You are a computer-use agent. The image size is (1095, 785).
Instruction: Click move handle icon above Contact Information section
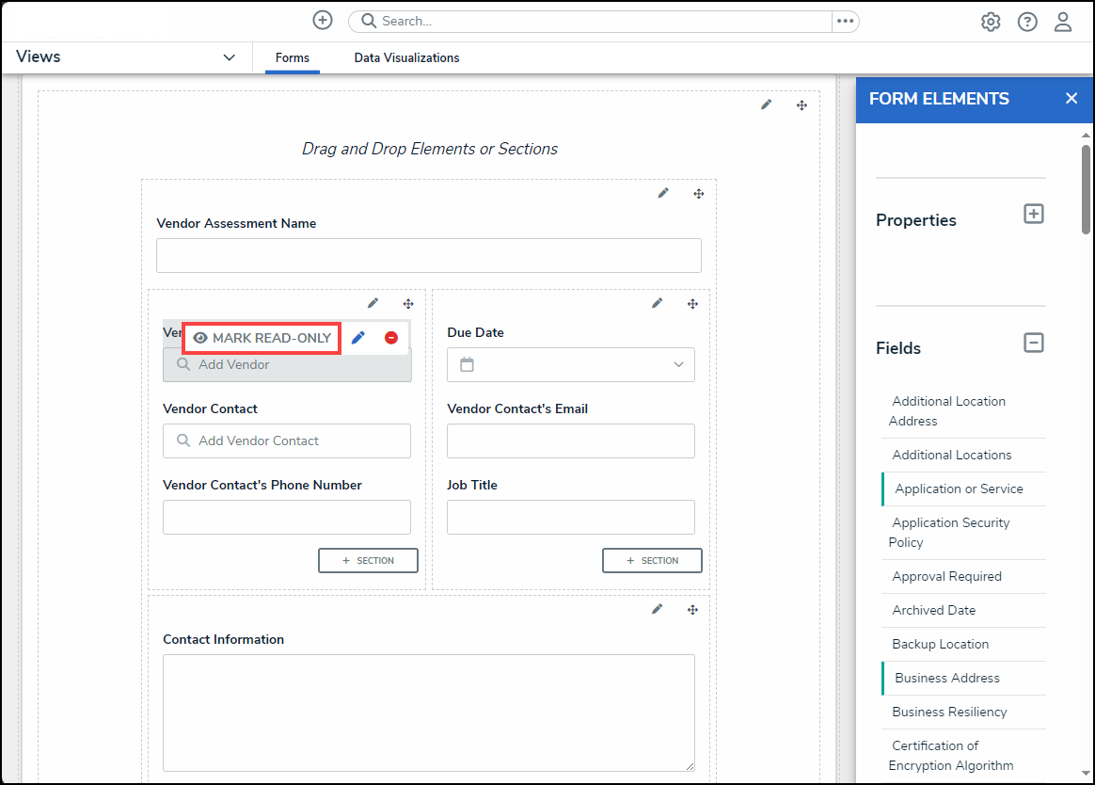[692, 610]
